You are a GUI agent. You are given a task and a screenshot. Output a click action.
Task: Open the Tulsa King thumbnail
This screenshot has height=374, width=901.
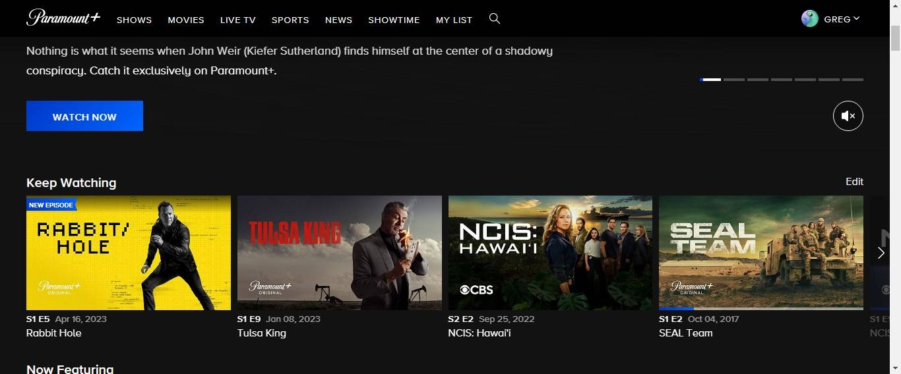click(x=340, y=253)
